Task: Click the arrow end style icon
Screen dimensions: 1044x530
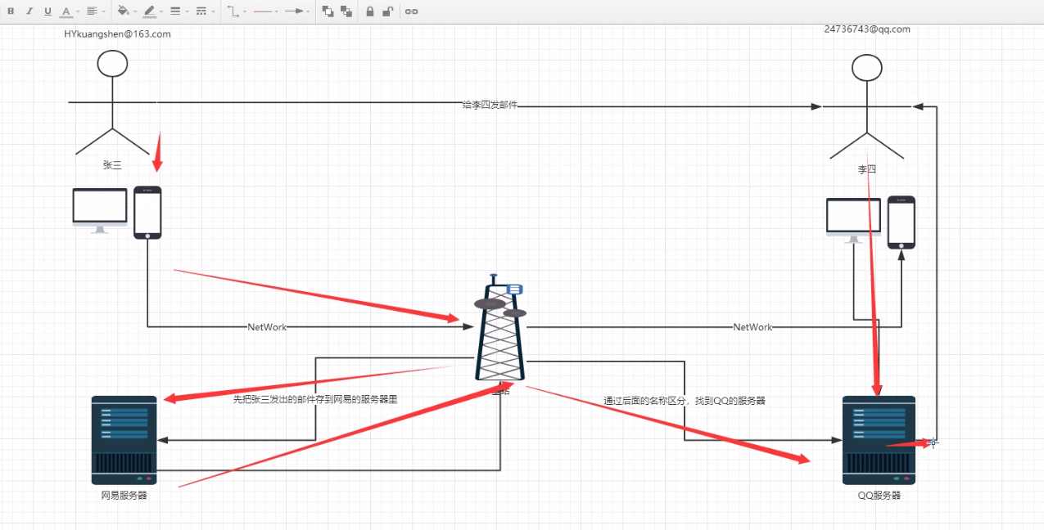Action: [294, 11]
